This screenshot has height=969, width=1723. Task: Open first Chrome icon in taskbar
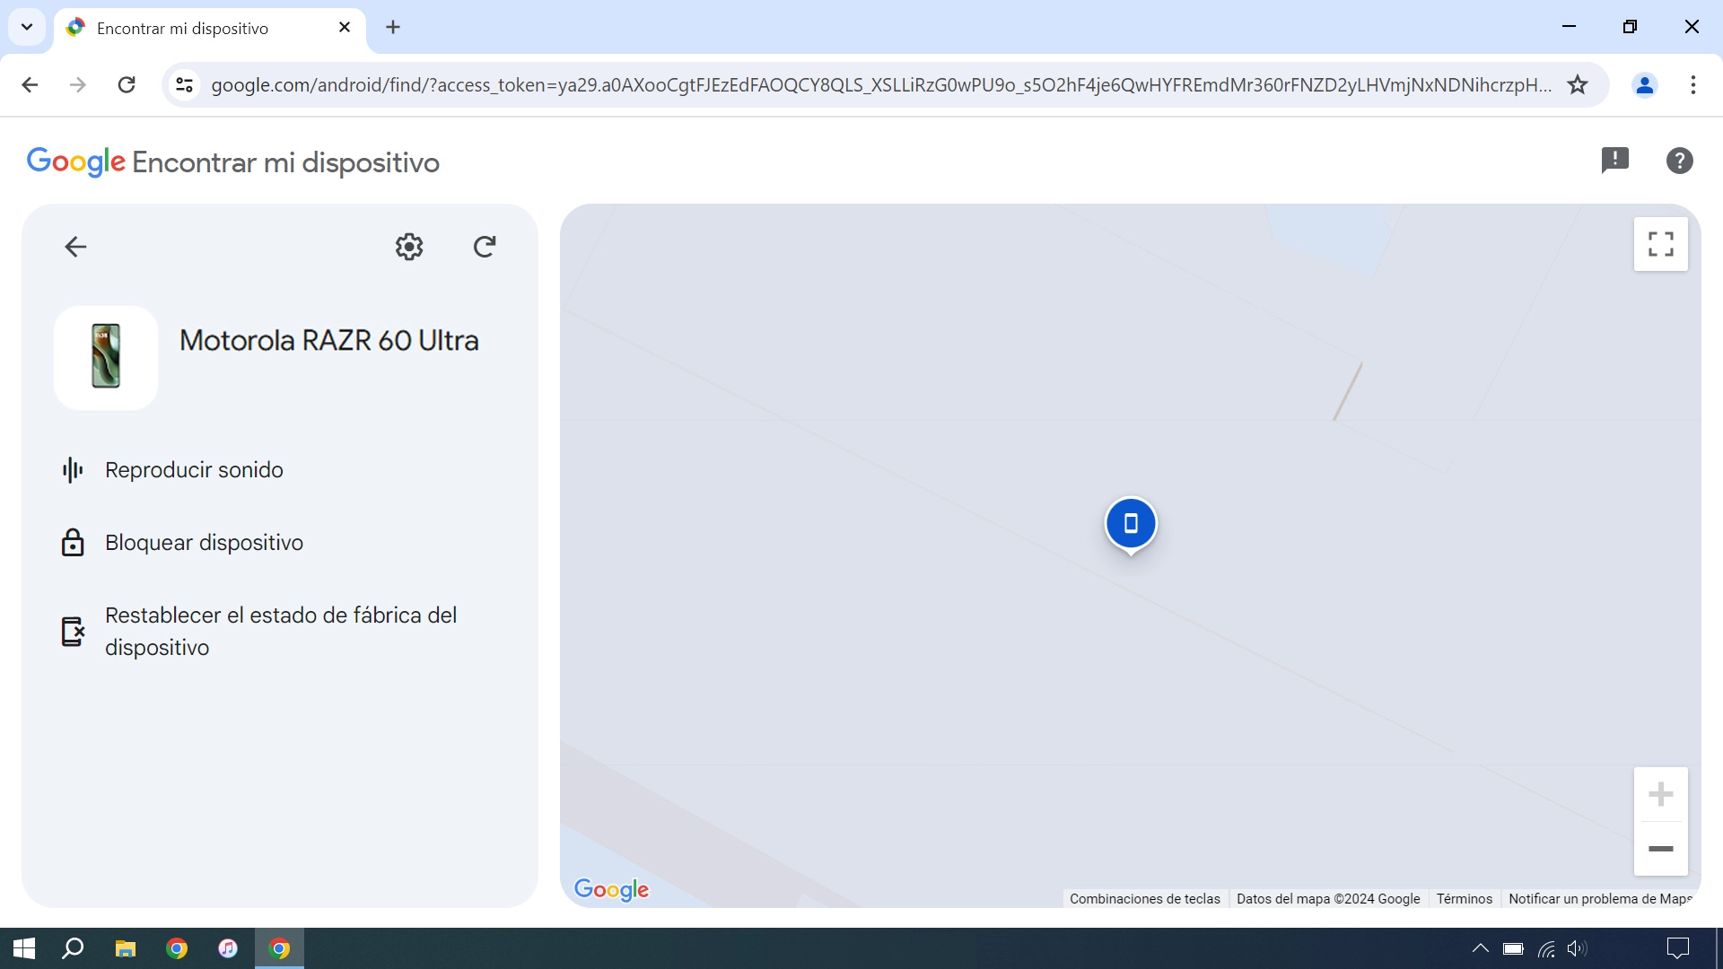(x=177, y=948)
